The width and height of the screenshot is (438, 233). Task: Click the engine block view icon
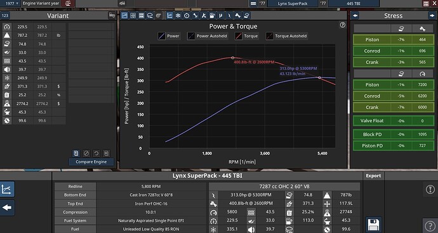pyautogui.click(x=150, y=16)
